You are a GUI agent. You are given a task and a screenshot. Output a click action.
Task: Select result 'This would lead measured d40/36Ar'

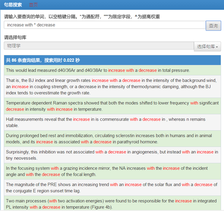(x=112, y=70)
